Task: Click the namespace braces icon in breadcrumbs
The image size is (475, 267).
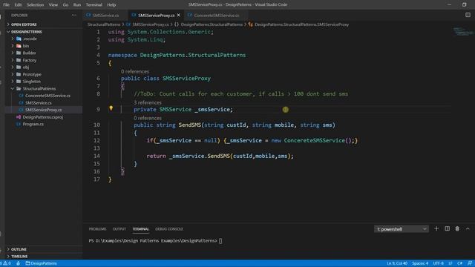Action: (x=177, y=24)
